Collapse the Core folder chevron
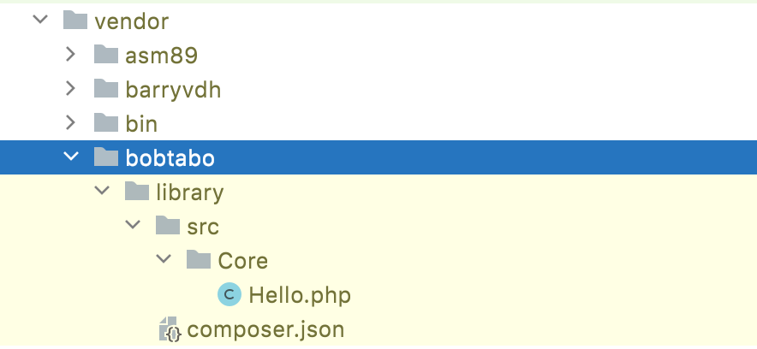Image resolution: width=757 pixels, height=349 pixels. [x=164, y=260]
